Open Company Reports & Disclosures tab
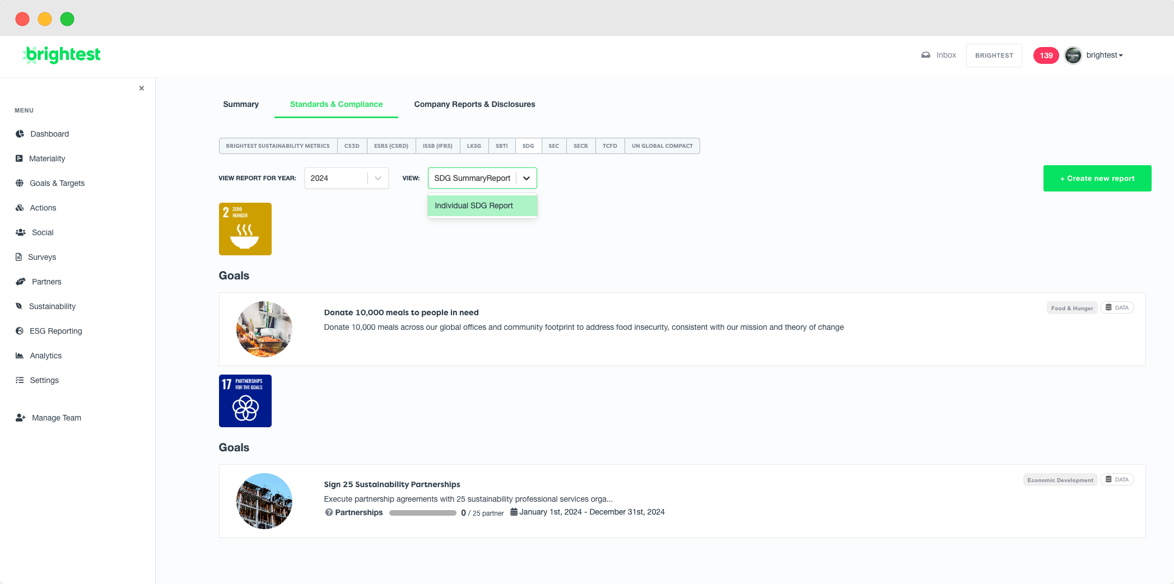Image resolution: width=1174 pixels, height=584 pixels. tap(474, 104)
